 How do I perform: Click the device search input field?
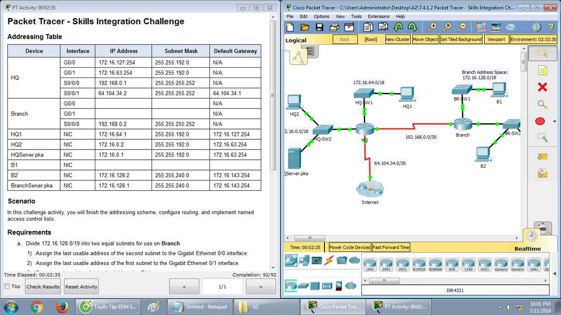(323, 273)
